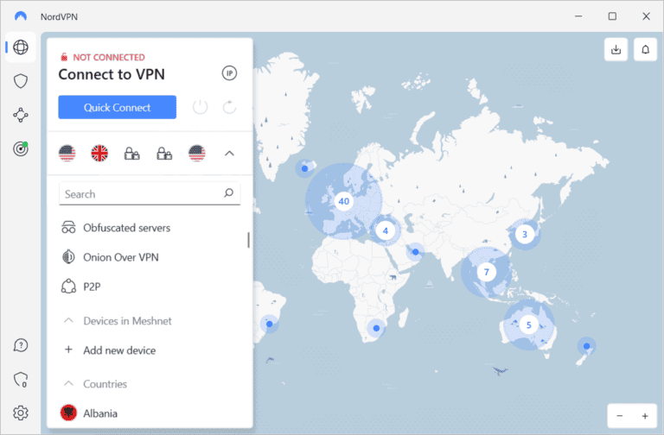Viewport: 664px width, 435px height.
Task: Click Southeast Asia cluster marked 7
Action: (486, 272)
